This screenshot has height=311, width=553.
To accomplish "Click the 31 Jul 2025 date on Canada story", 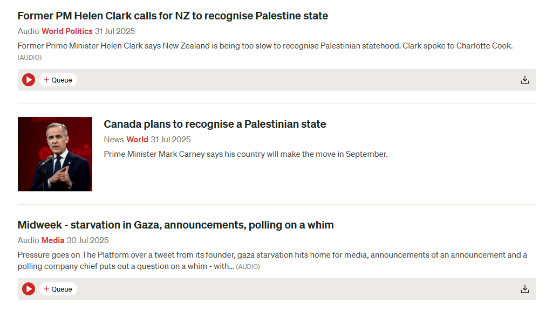I will point(170,140).
